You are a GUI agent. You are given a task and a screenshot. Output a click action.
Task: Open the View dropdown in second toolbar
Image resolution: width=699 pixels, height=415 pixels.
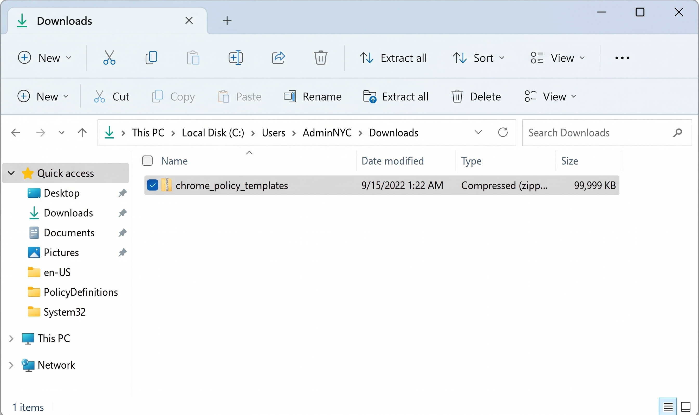pos(550,96)
